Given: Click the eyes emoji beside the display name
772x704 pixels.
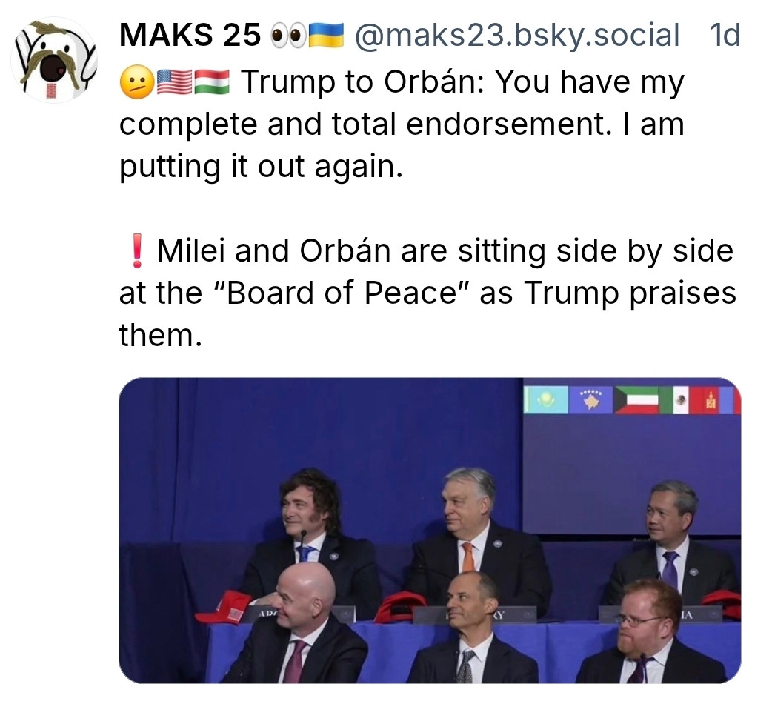Looking at the screenshot, I should coord(286,36).
